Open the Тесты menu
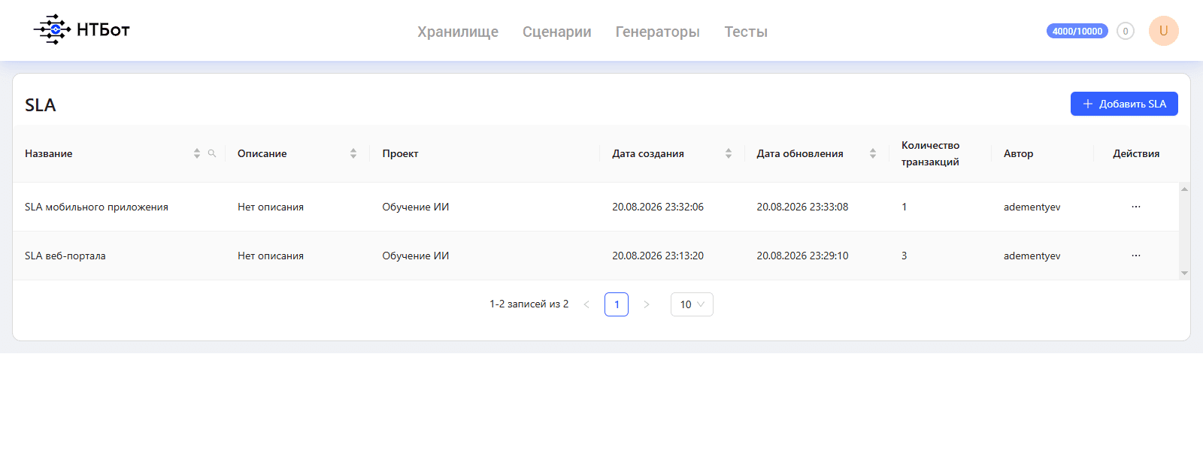The width and height of the screenshot is (1203, 466). tap(746, 32)
